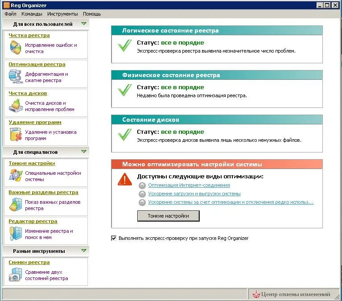The height and width of the screenshot is (301, 342).
Task: Click the Разные инструменты section header
Action: 45,251
